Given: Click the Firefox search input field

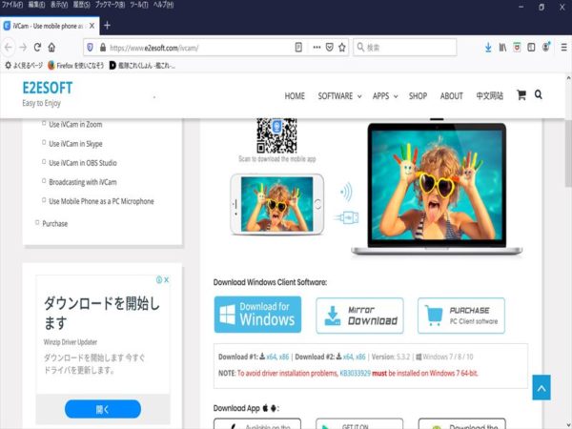Looking at the screenshot, I should click(x=404, y=48).
